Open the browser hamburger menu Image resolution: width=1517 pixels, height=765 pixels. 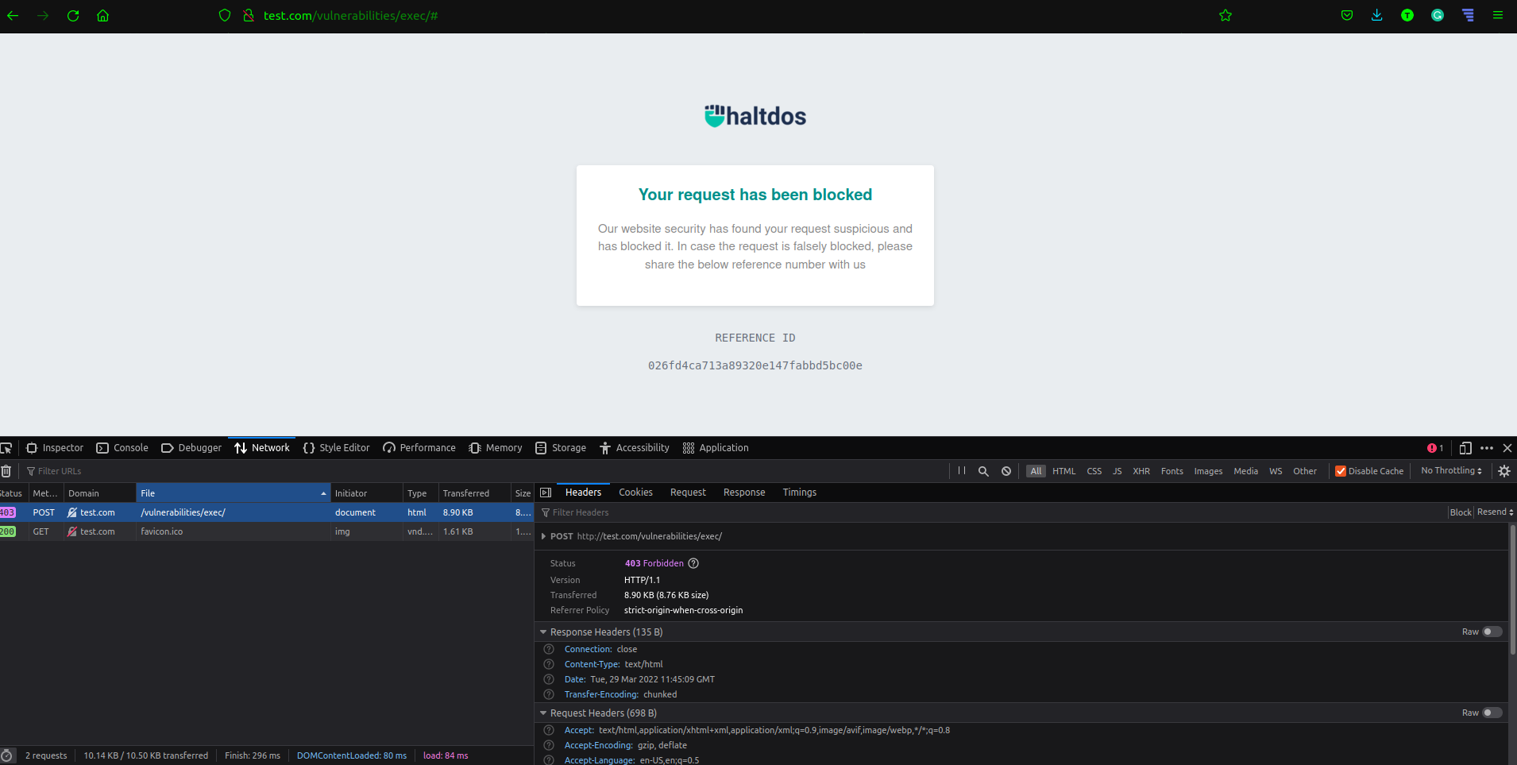1498,15
